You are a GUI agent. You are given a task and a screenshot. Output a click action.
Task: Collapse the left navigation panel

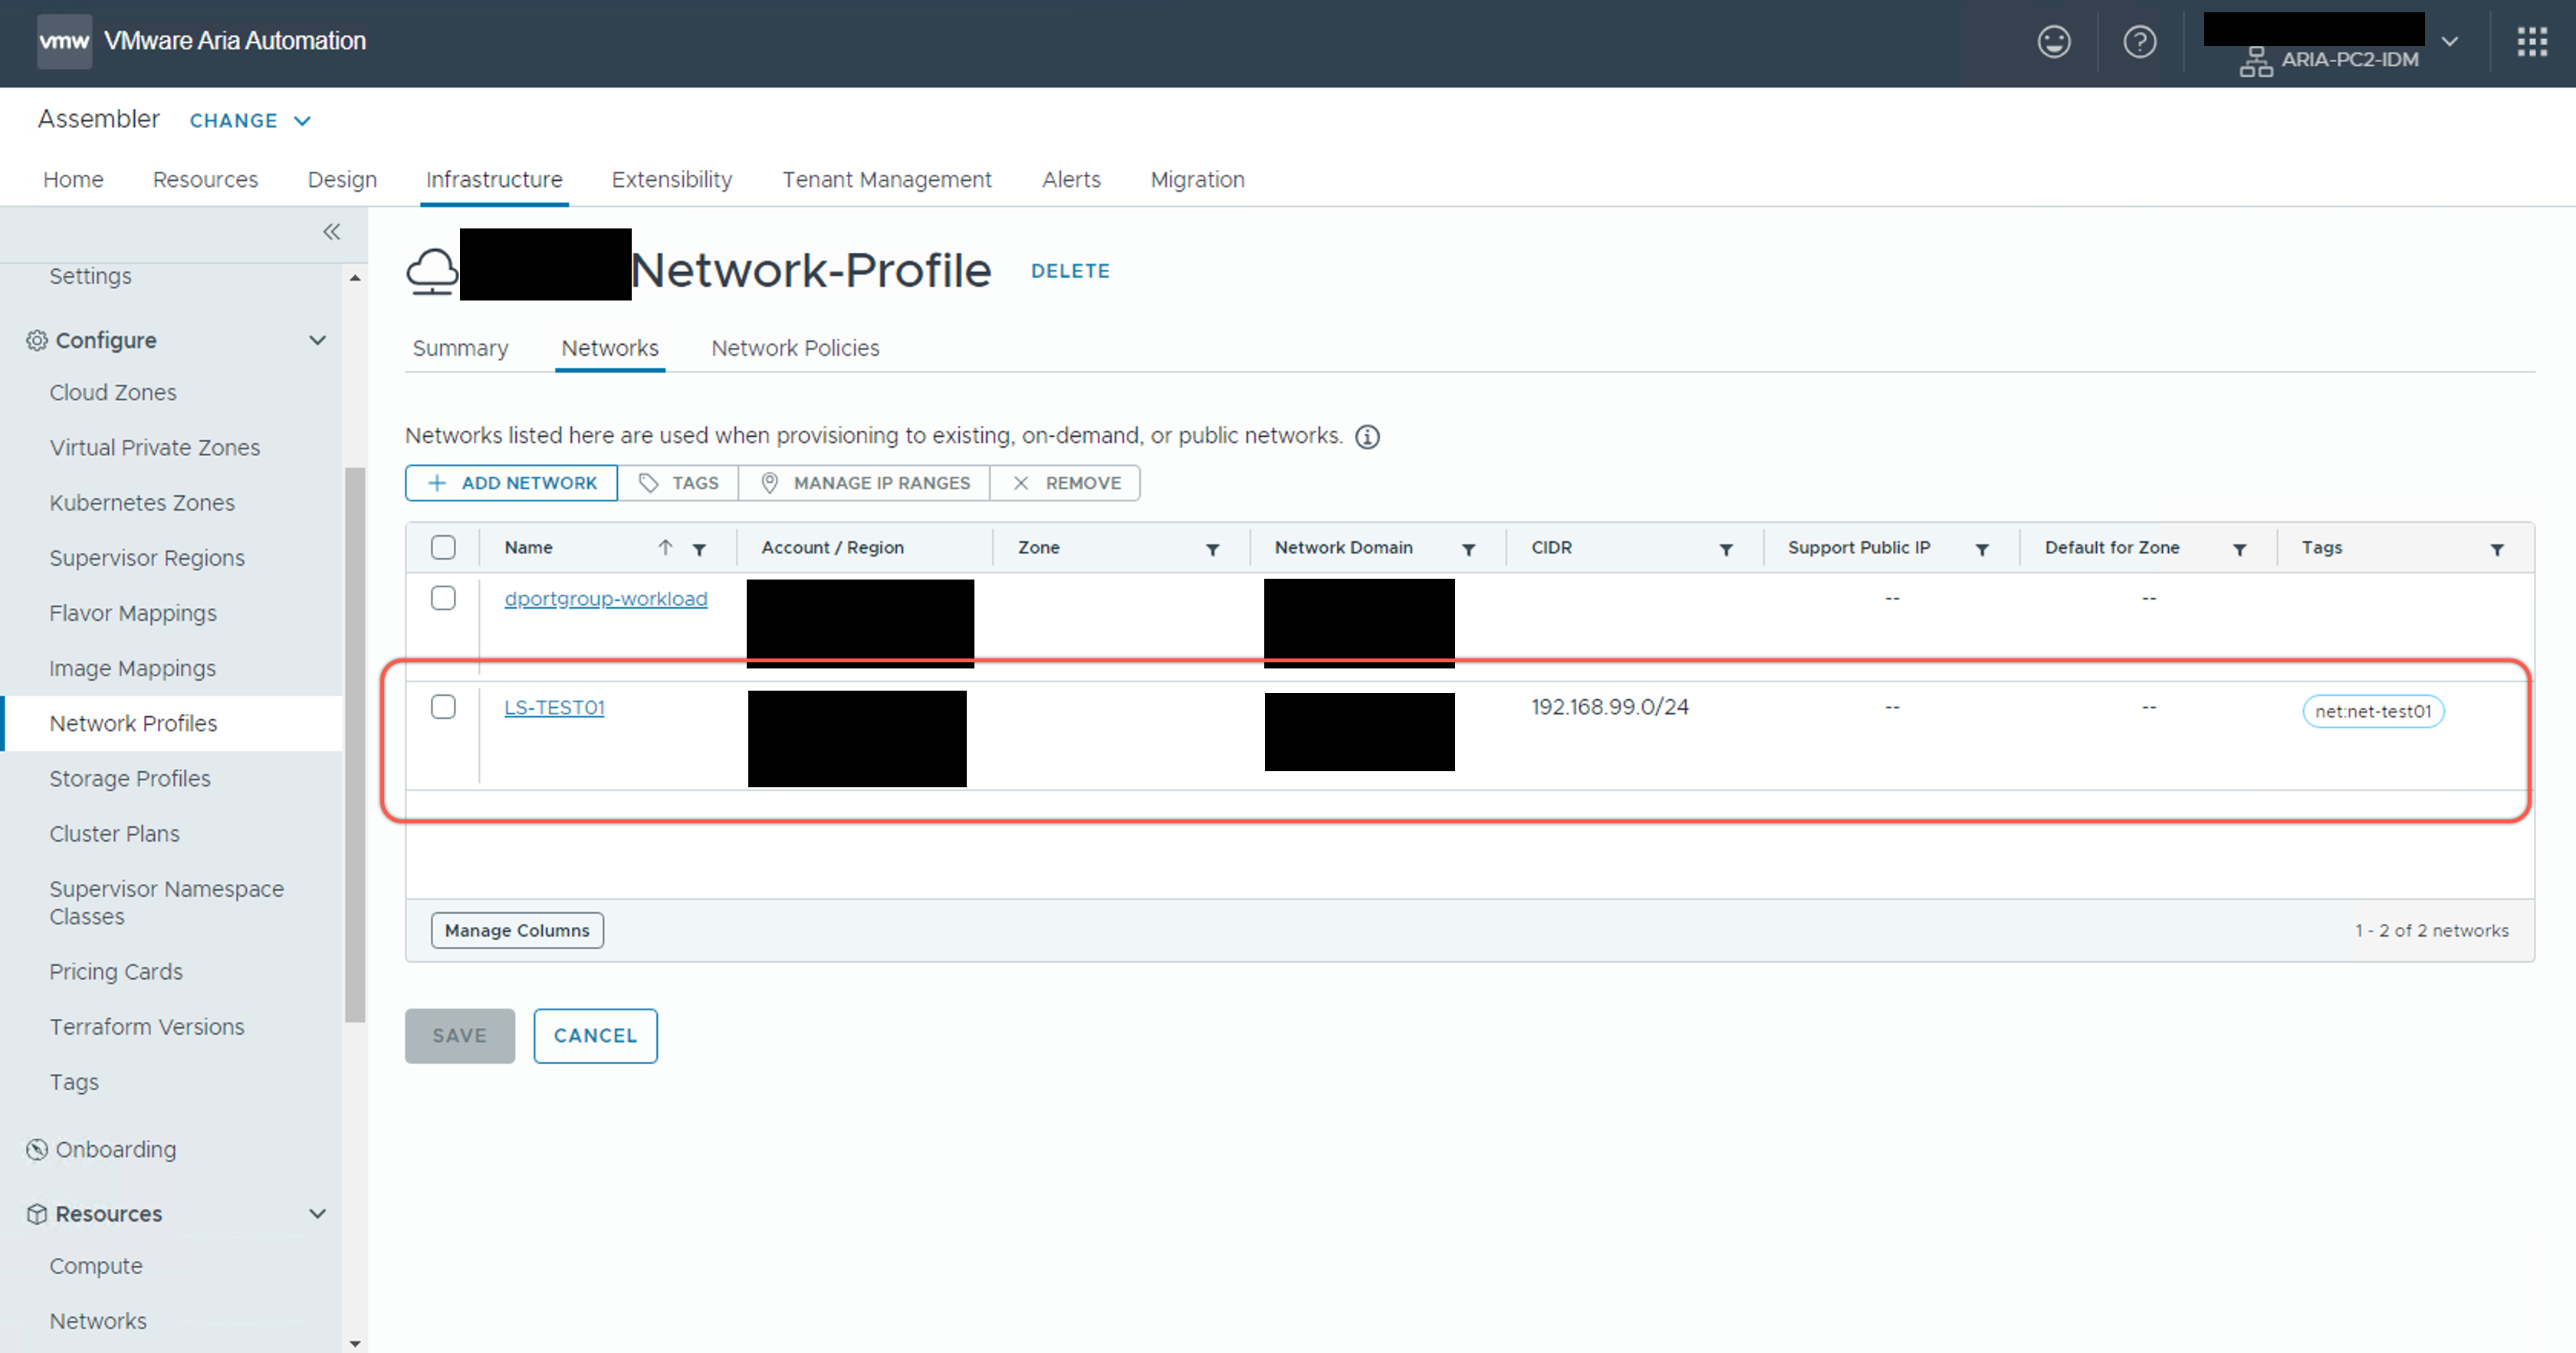(331, 231)
